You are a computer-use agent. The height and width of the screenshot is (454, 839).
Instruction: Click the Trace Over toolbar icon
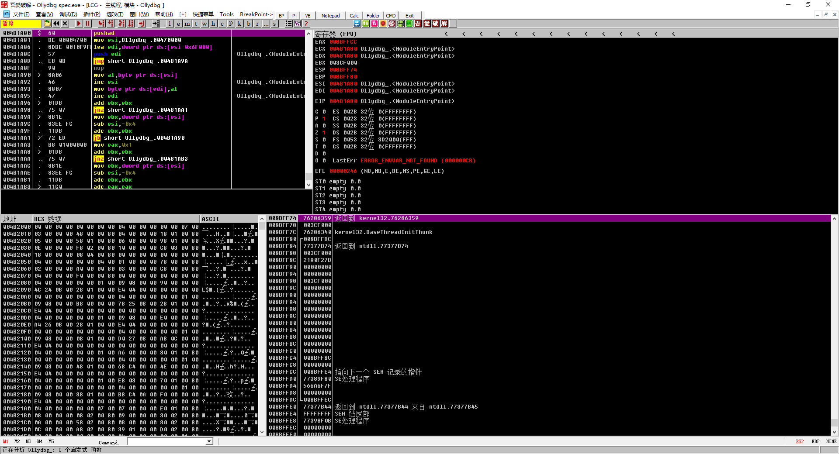click(x=131, y=24)
